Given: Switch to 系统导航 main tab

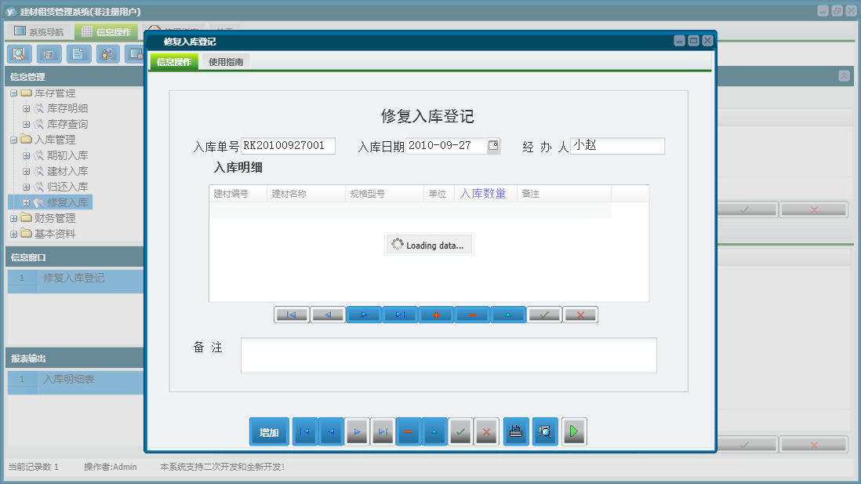Looking at the screenshot, I should (38, 32).
